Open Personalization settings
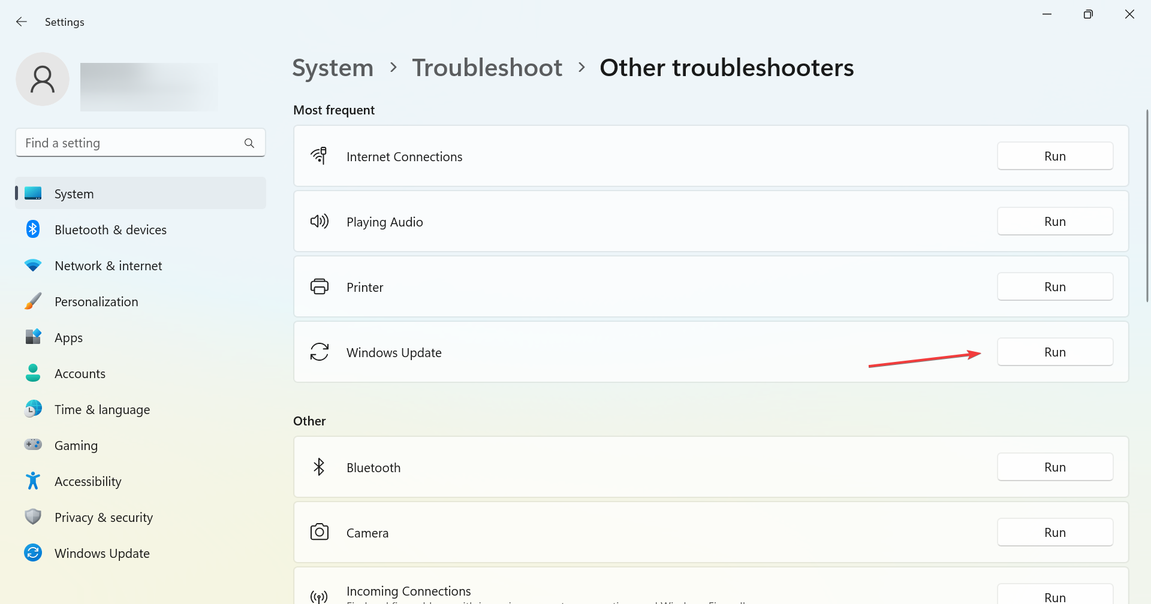Screen dimensions: 1151x604 pos(140,301)
